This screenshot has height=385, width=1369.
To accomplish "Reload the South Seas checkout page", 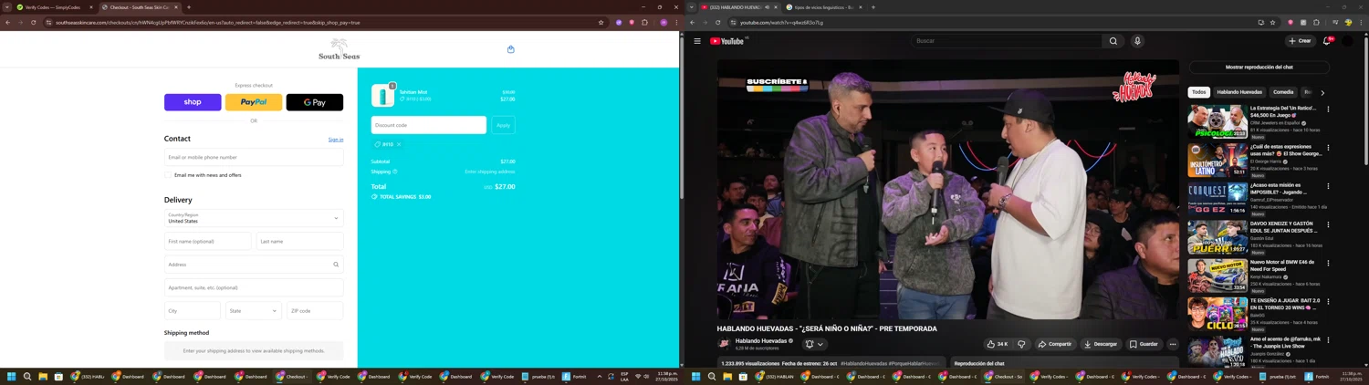I will 33,23.
